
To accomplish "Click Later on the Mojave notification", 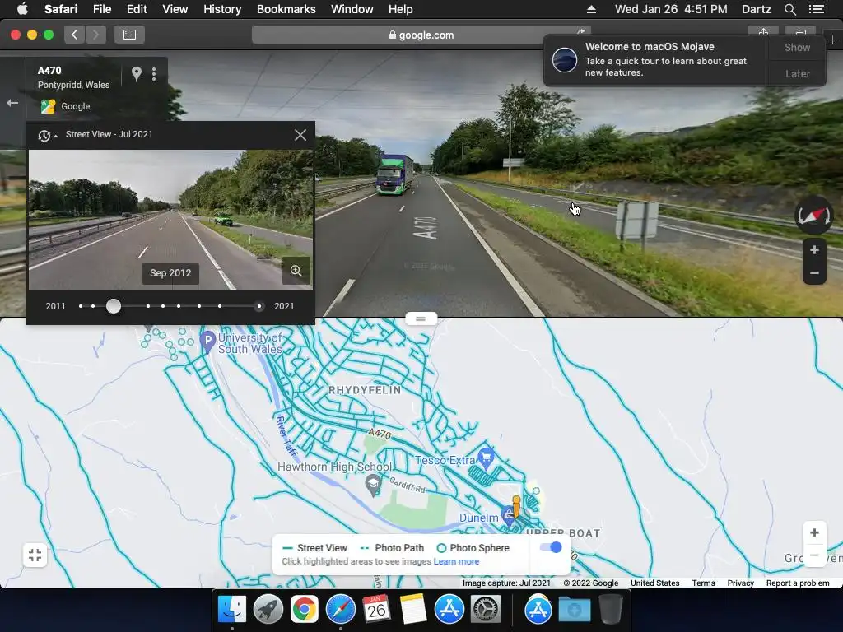I will tap(797, 73).
